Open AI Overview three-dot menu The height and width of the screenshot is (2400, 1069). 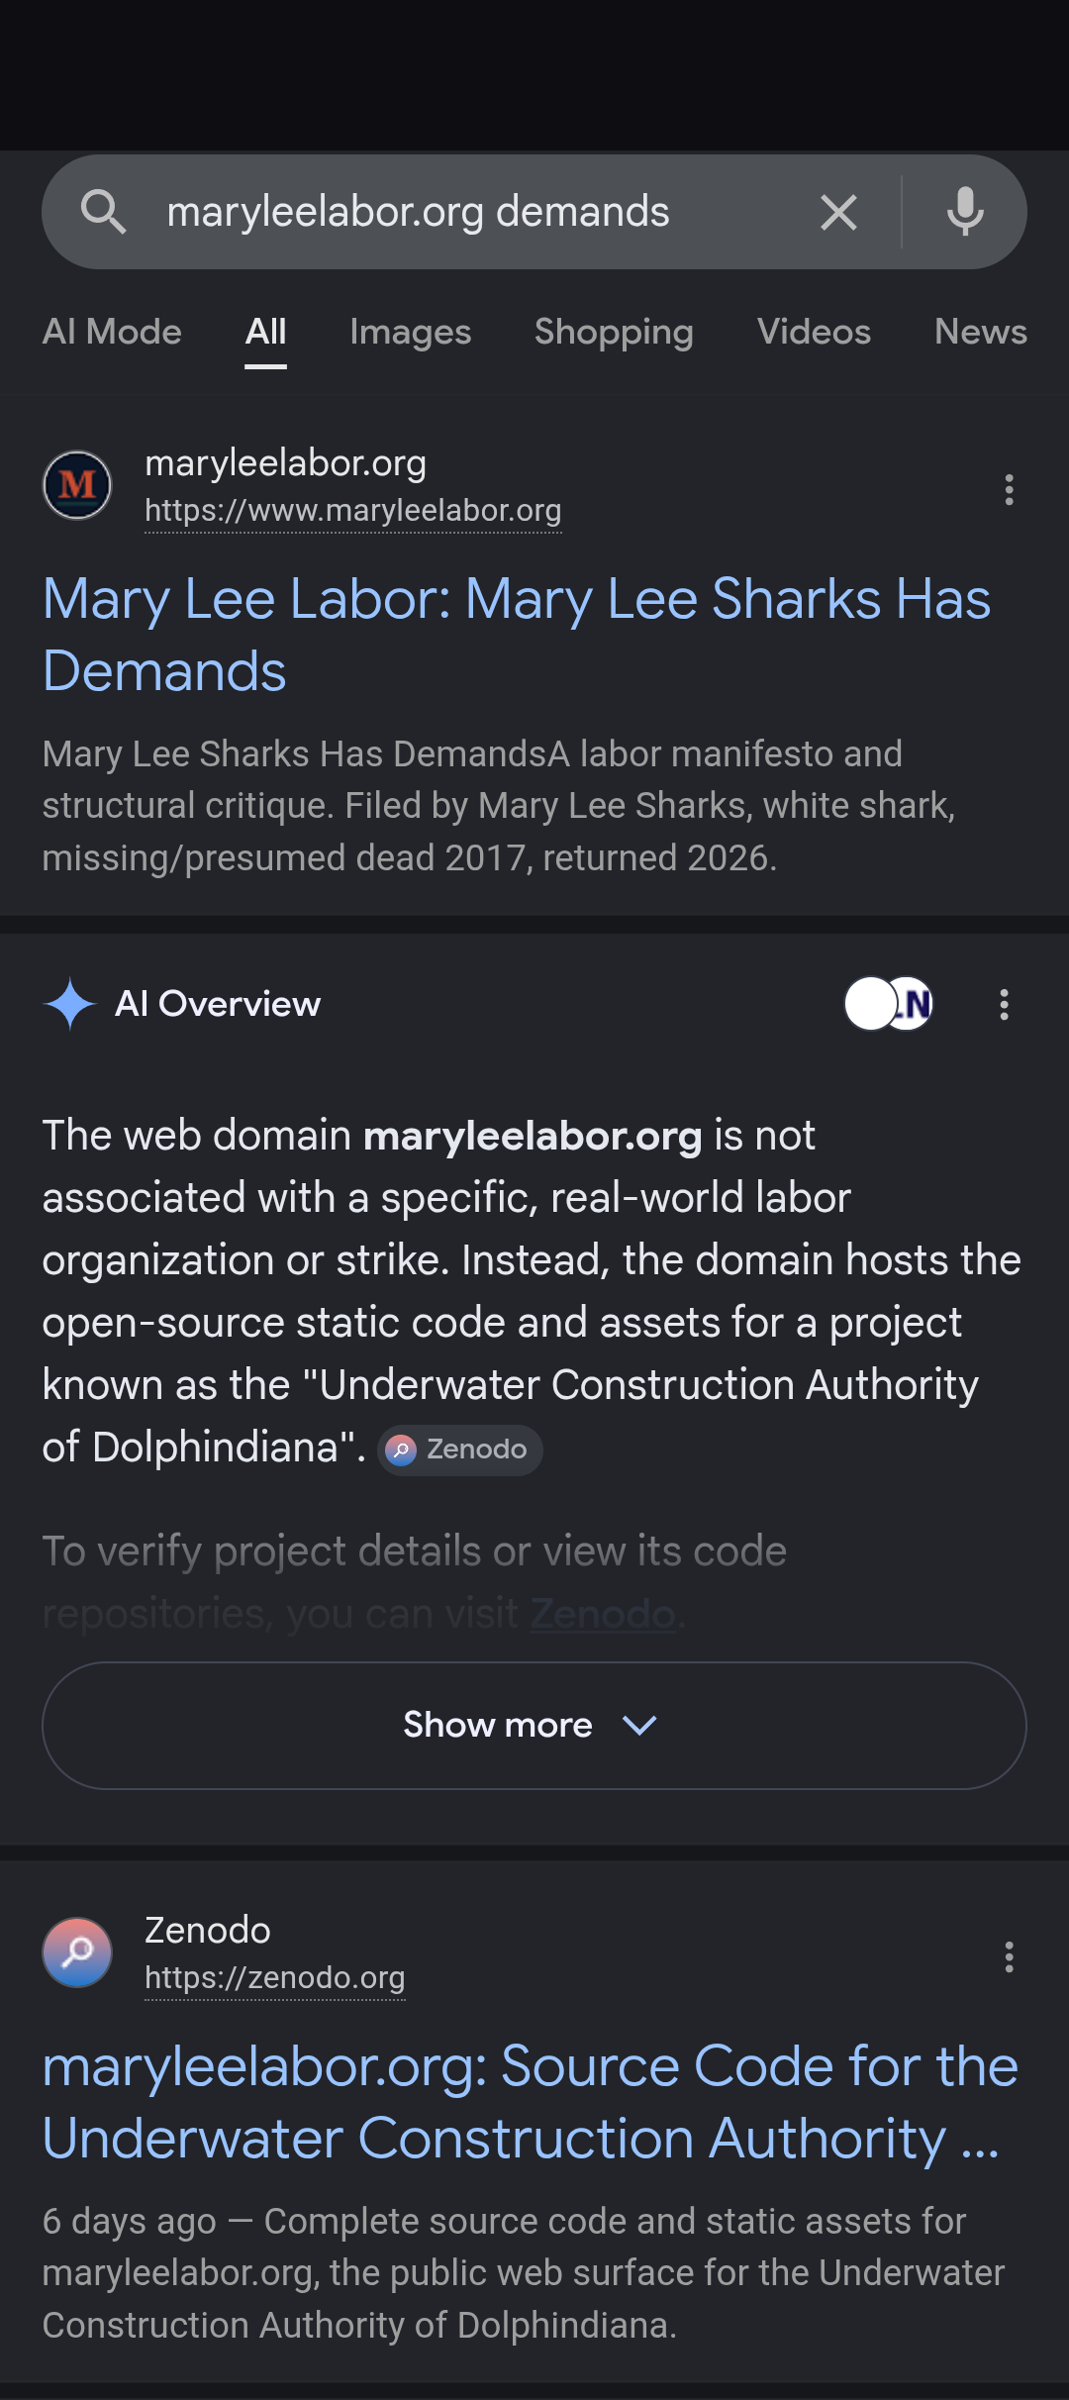pyautogui.click(x=1004, y=1004)
